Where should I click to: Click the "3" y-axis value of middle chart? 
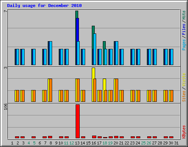[6, 68]
